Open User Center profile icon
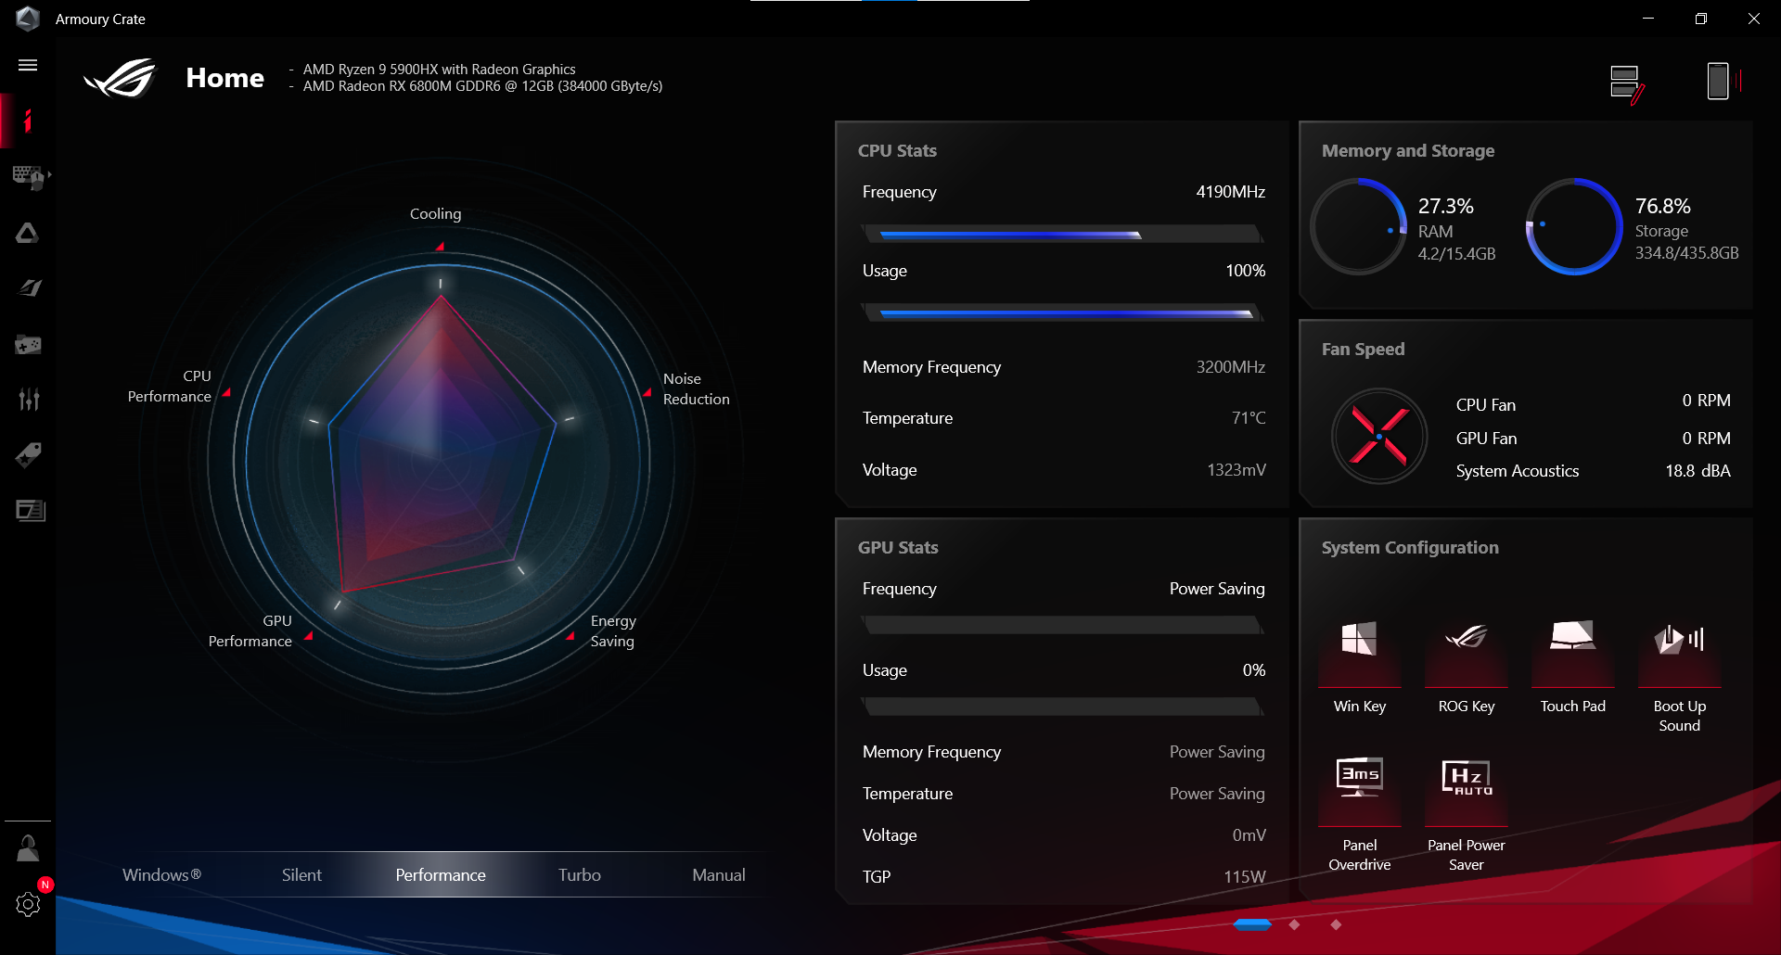1781x955 pixels. point(28,848)
